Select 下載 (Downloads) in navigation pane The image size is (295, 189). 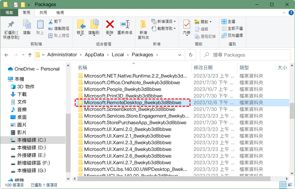18,94
